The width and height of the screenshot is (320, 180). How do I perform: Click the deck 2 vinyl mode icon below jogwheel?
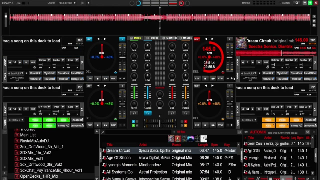[x=223, y=72]
